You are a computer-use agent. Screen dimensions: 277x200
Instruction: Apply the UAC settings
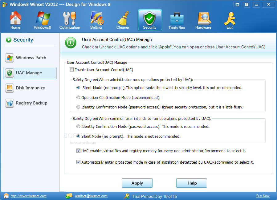(137, 183)
